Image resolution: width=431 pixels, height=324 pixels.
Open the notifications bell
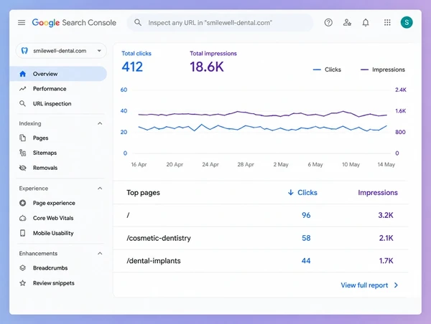(x=366, y=22)
